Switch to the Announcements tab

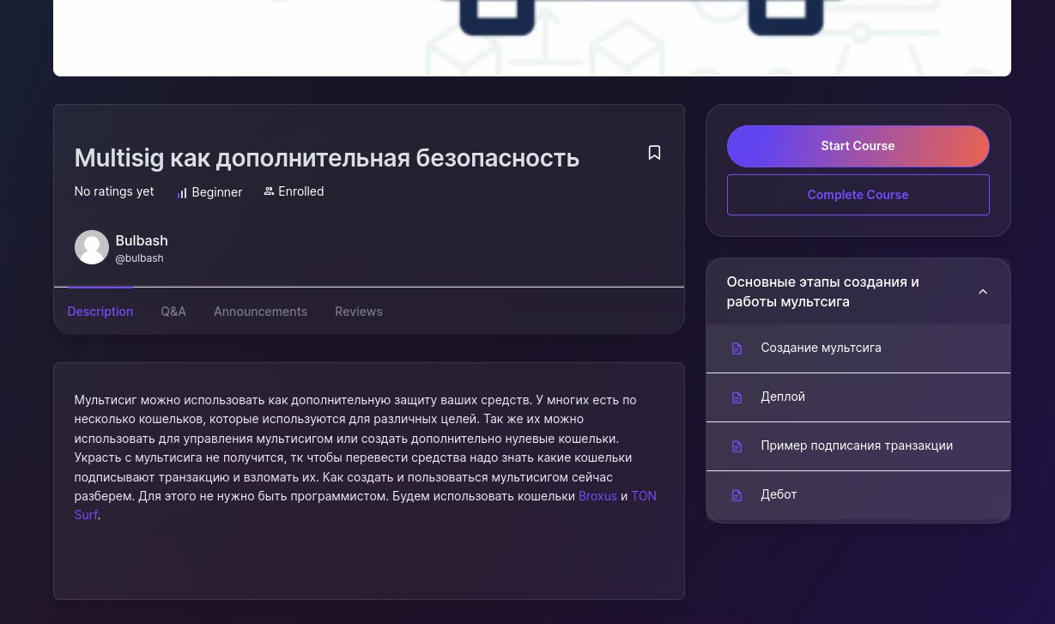click(x=260, y=312)
